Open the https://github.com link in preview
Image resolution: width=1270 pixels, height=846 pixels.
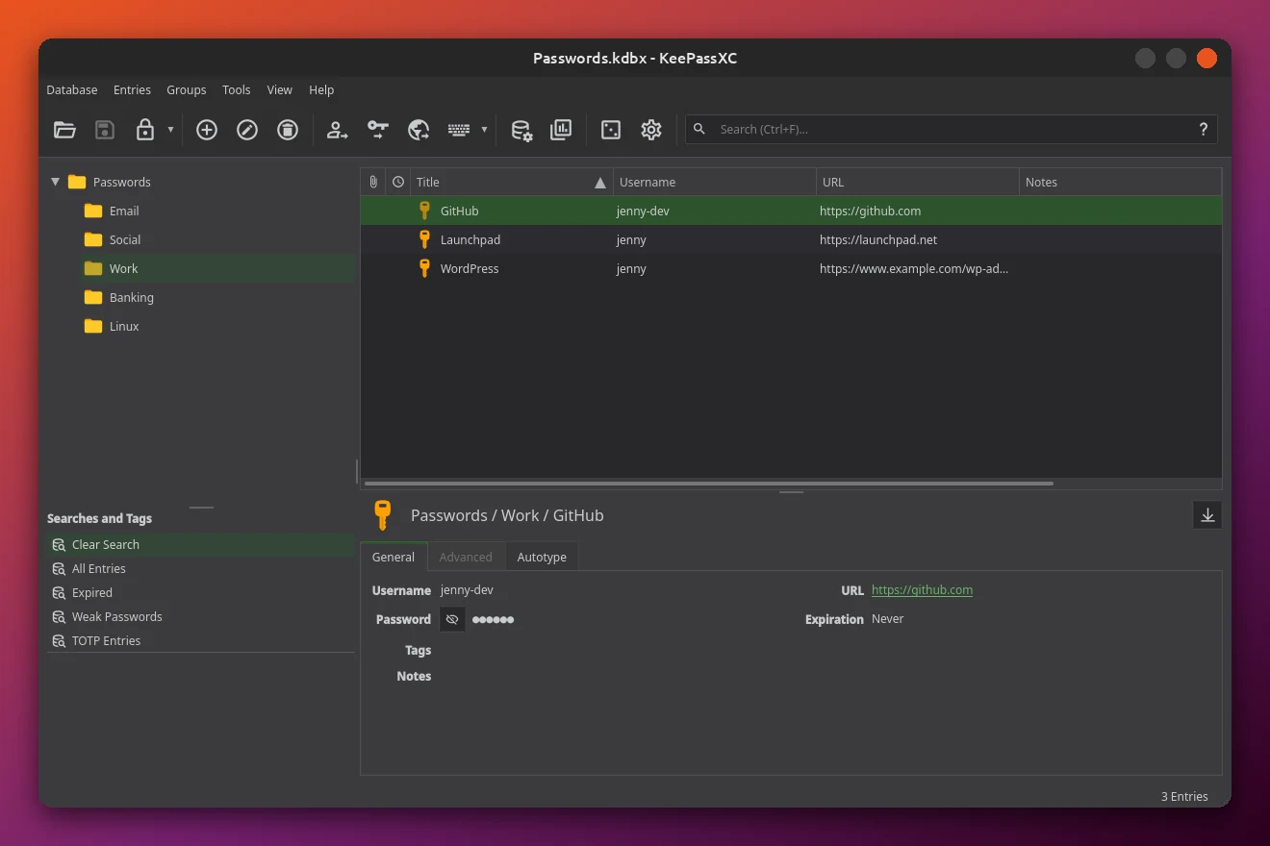coord(922,590)
